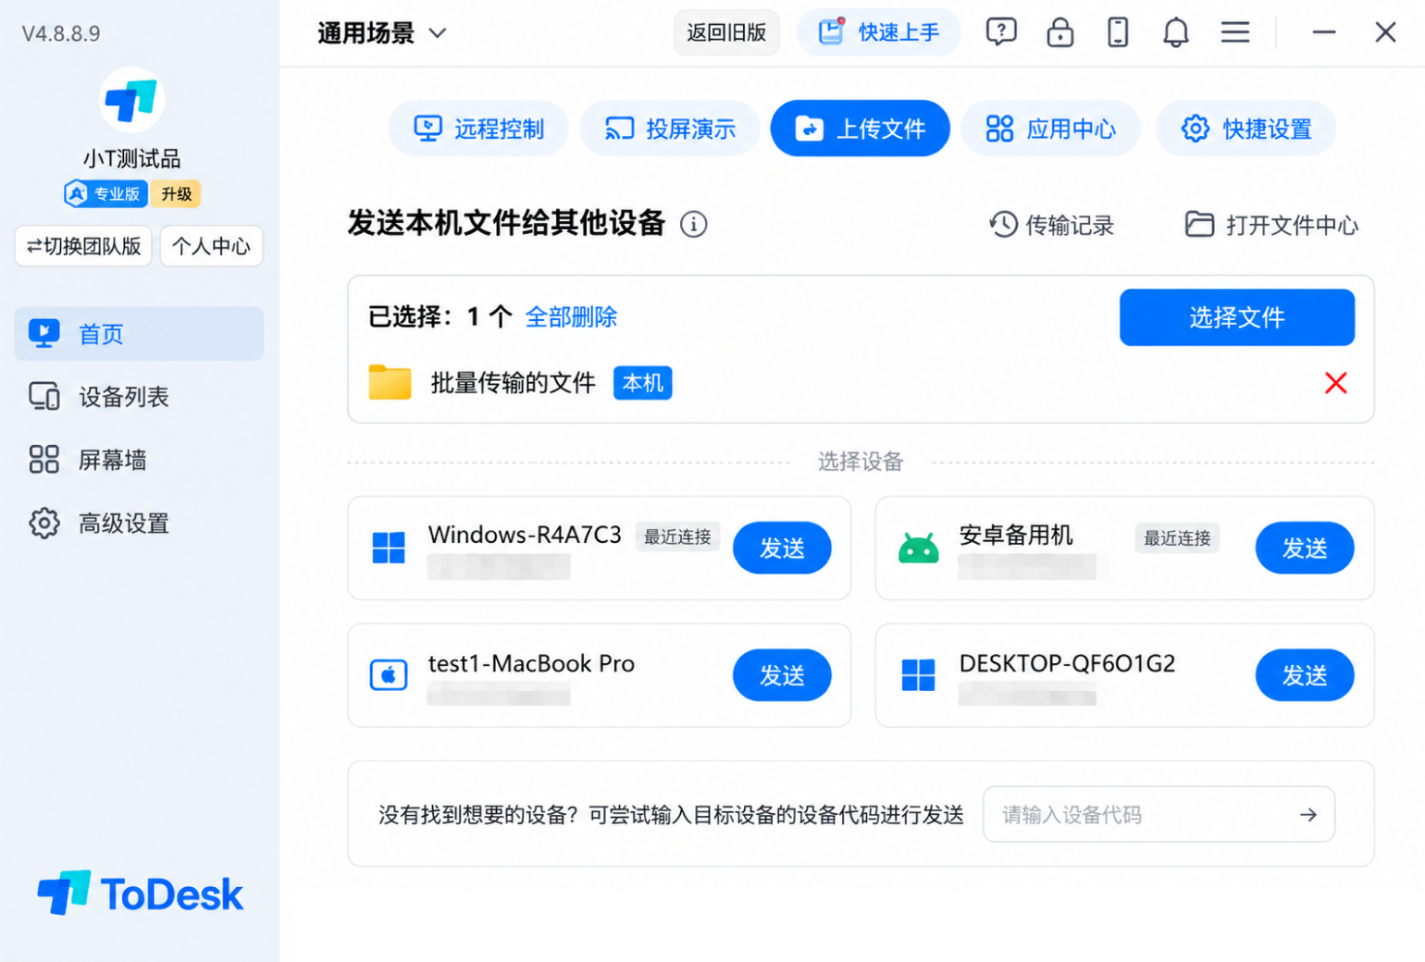The height and width of the screenshot is (962, 1425).
Task: Go to 首页 in the sidebar
Action: 139,334
